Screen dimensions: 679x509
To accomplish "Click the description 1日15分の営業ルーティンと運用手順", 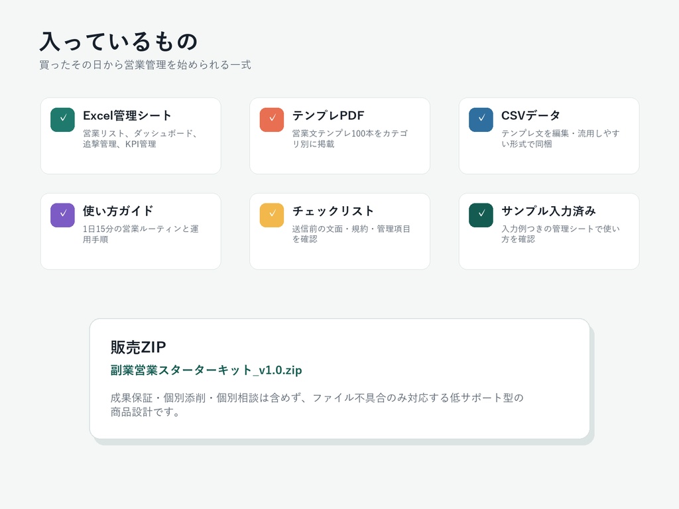I will coord(141,234).
